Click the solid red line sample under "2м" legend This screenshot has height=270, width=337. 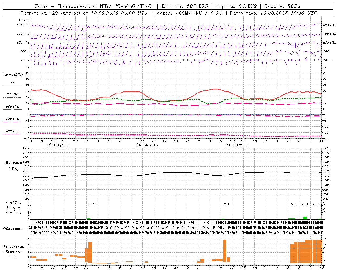12,85
